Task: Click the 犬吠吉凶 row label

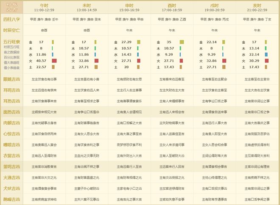Action: (11, 188)
